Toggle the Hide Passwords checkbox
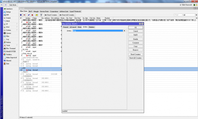This screenshot has height=119, width=198. 180,5
